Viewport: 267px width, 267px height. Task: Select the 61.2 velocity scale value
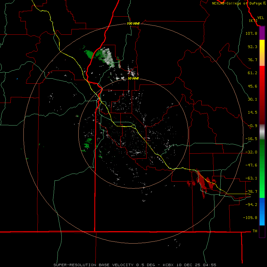tap(252, 73)
